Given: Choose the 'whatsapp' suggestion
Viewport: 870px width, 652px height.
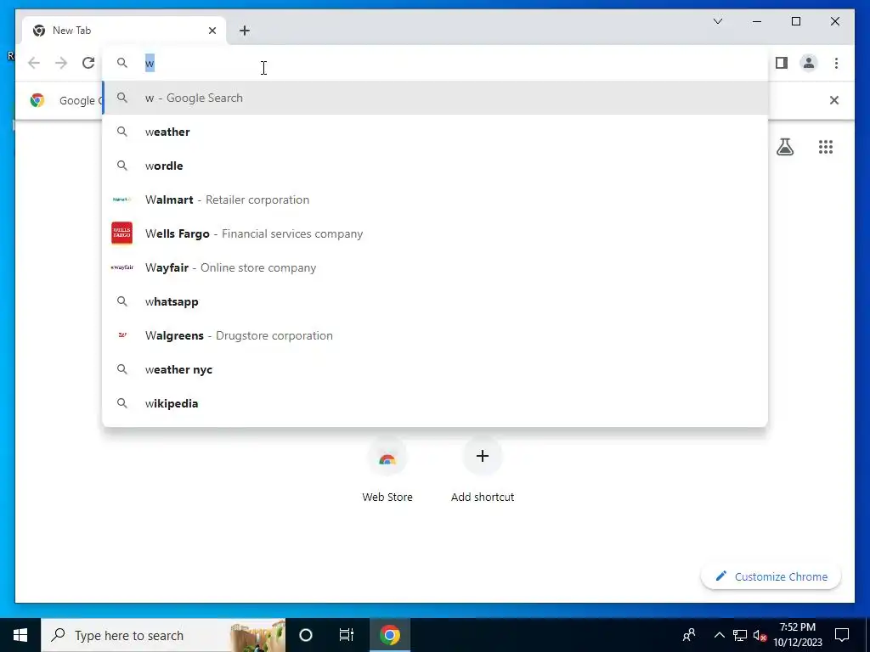Looking at the screenshot, I should pyautogui.click(x=435, y=301).
